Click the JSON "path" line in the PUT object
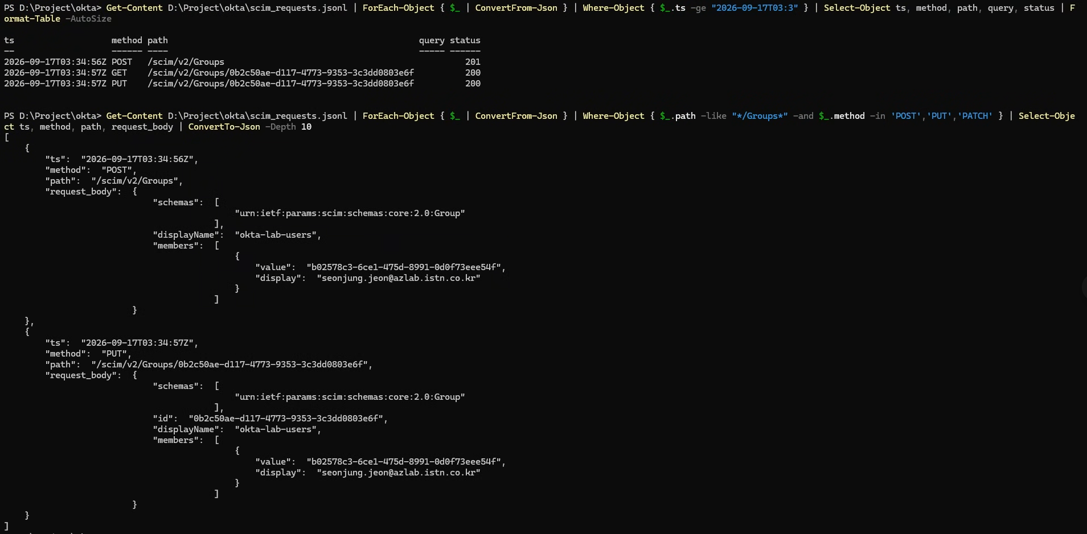This screenshot has width=1087, height=534. [209, 365]
